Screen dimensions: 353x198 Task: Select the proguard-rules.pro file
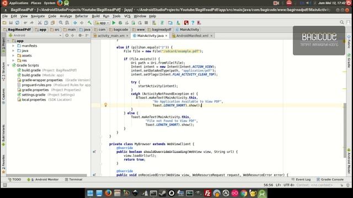click(x=54, y=85)
